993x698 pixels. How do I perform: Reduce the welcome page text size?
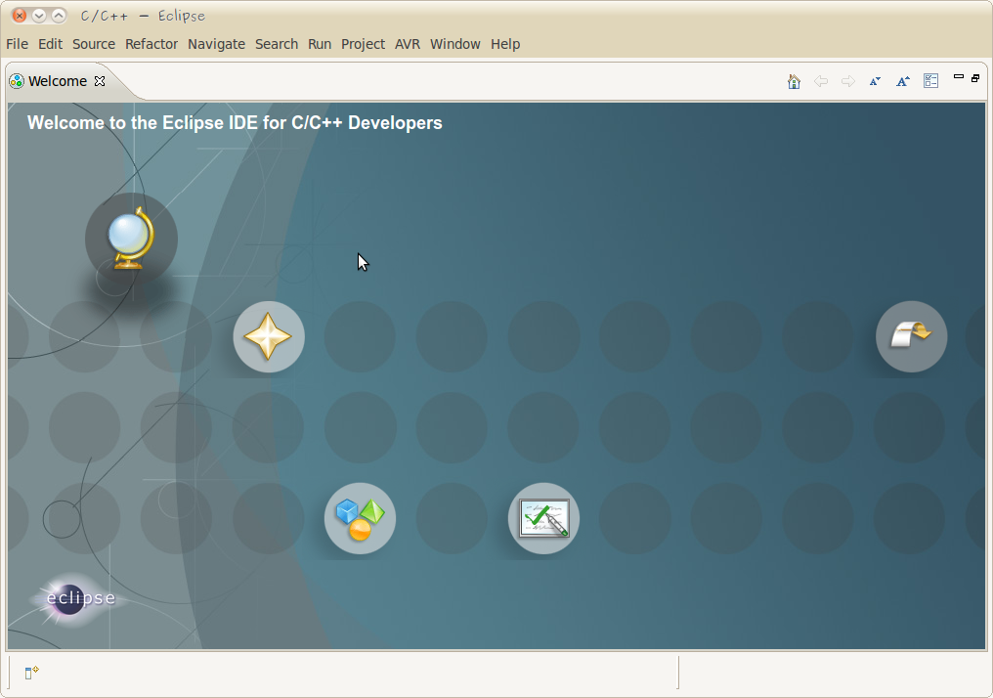coord(875,81)
